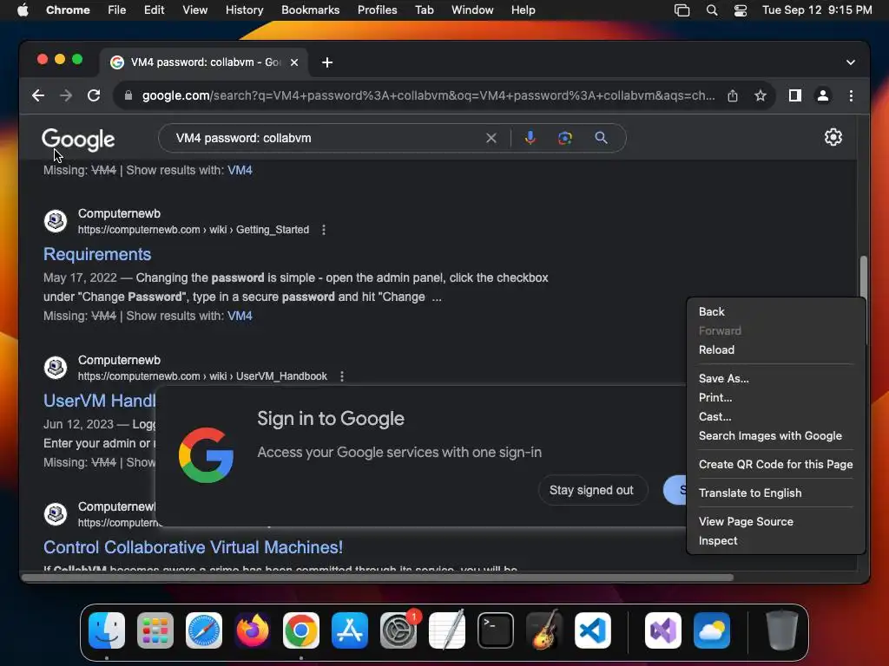This screenshot has height=666, width=889.
Task: Click VM4 link under Requirements result
Action: click(240, 316)
